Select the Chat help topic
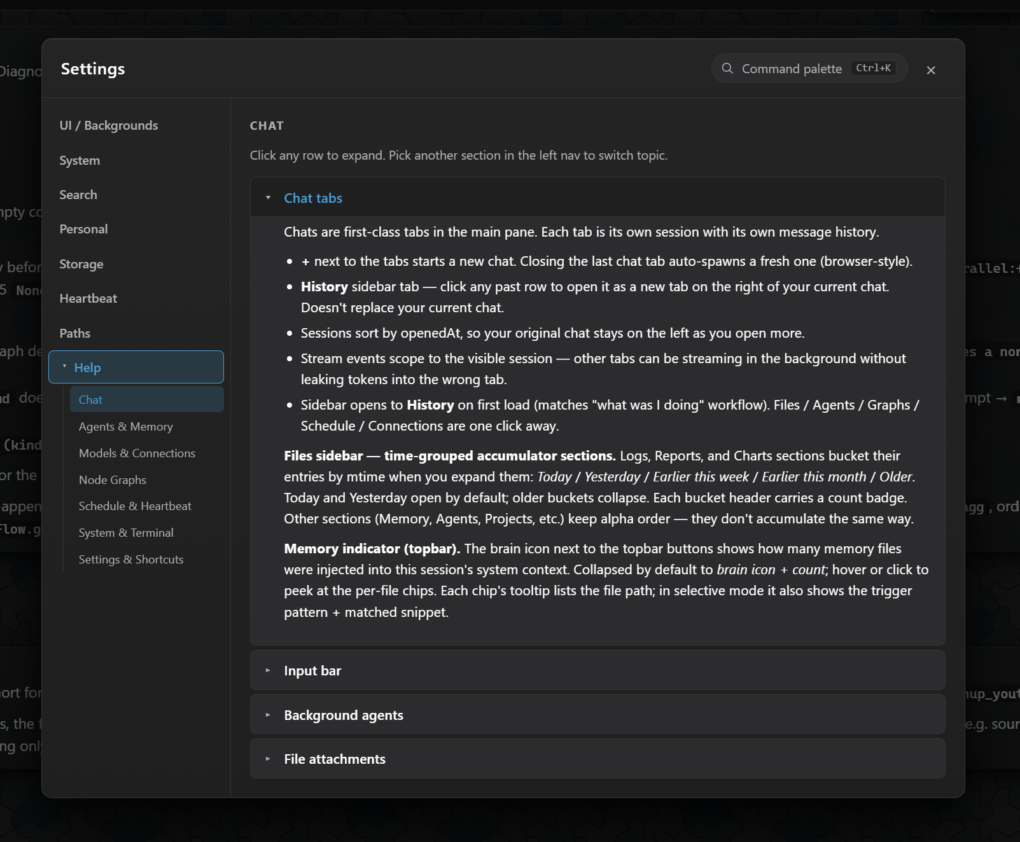Image resolution: width=1020 pixels, height=842 pixels. (x=147, y=399)
